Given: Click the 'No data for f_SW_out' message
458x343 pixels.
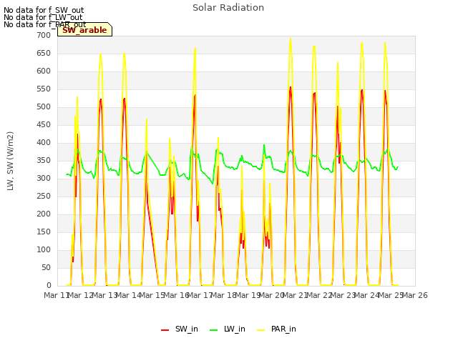Looking at the screenshot, I should [44, 10].
